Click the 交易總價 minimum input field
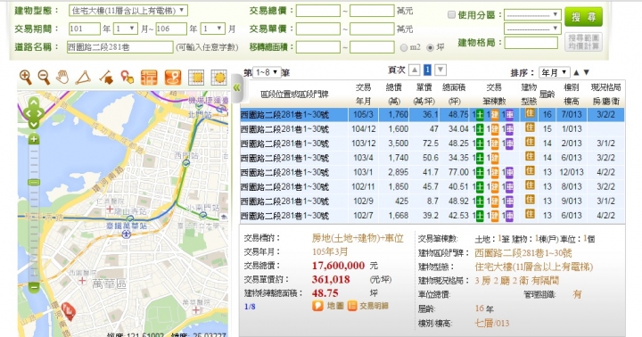642x337 pixels. point(318,11)
